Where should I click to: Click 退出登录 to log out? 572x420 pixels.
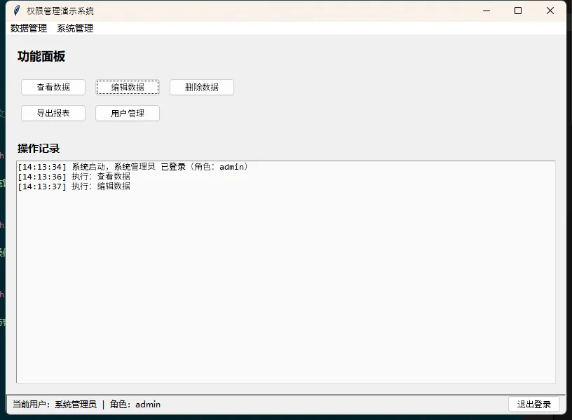pyautogui.click(x=533, y=405)
